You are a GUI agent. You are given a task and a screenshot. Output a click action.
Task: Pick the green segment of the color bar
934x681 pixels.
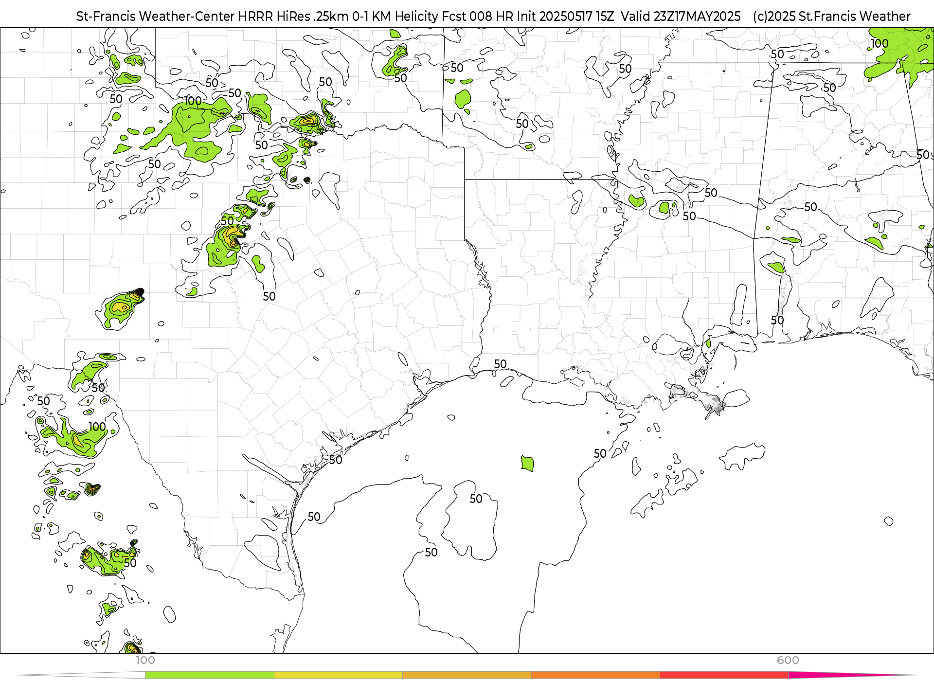pos(210,675)
